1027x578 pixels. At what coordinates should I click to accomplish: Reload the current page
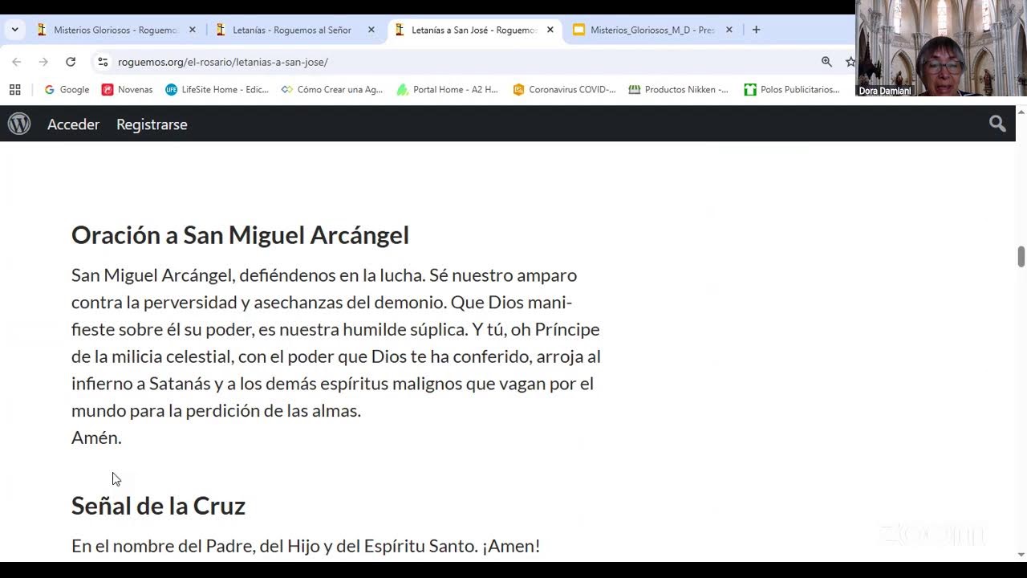pos(71,62)
